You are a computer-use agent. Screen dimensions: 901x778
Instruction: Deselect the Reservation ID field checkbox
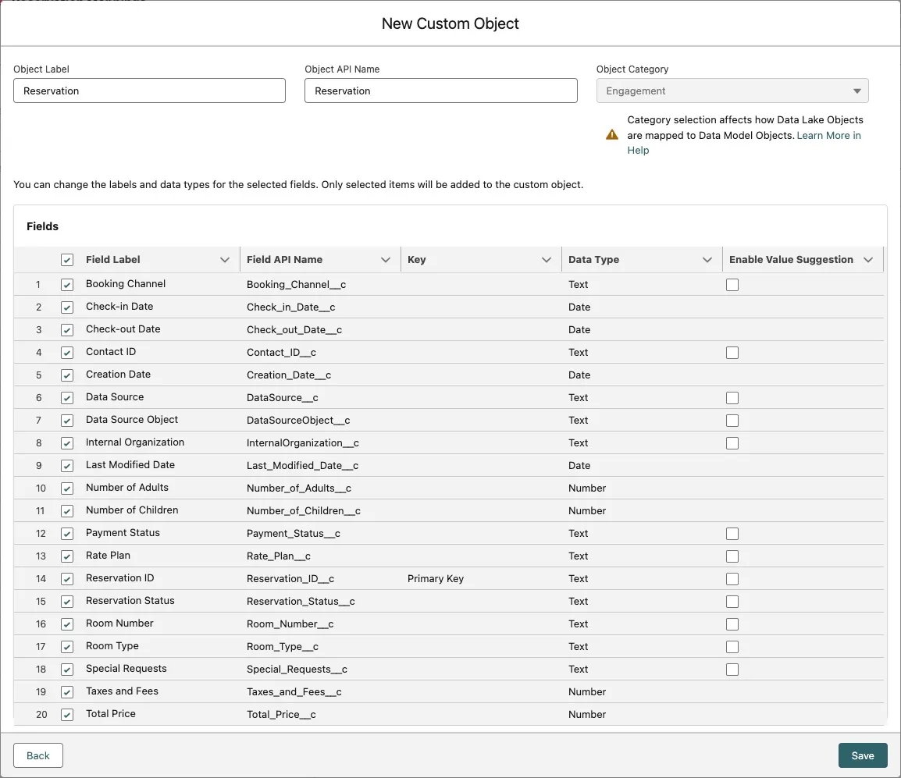click(67, 579)
